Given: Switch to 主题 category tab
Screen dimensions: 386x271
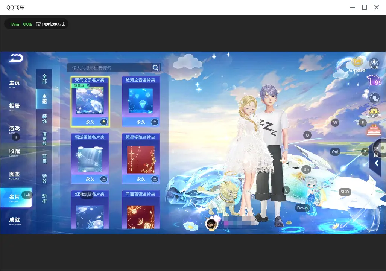Looking at the screenshot, I should tap(44, 99).
